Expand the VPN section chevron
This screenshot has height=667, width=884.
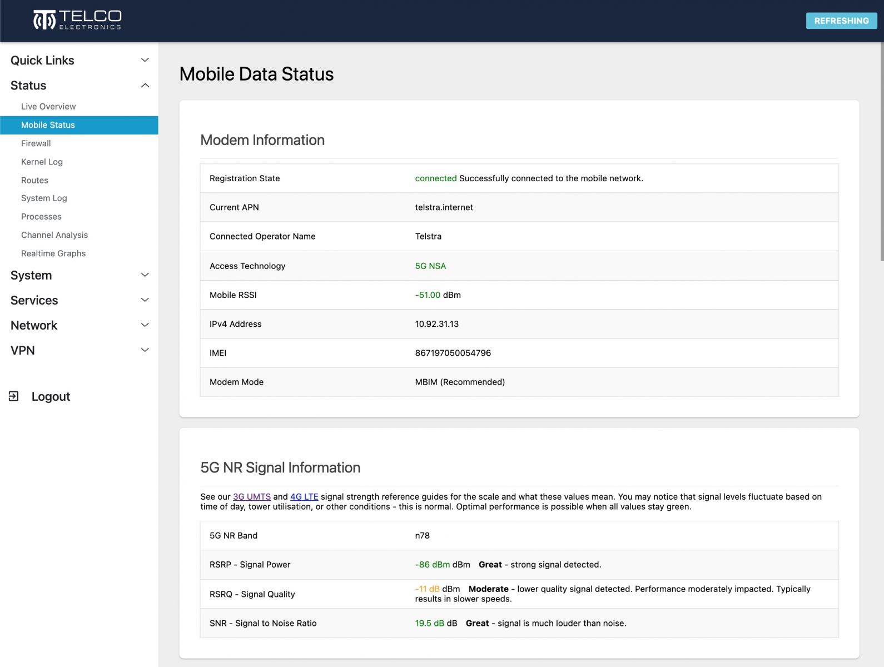pos(145,350)
